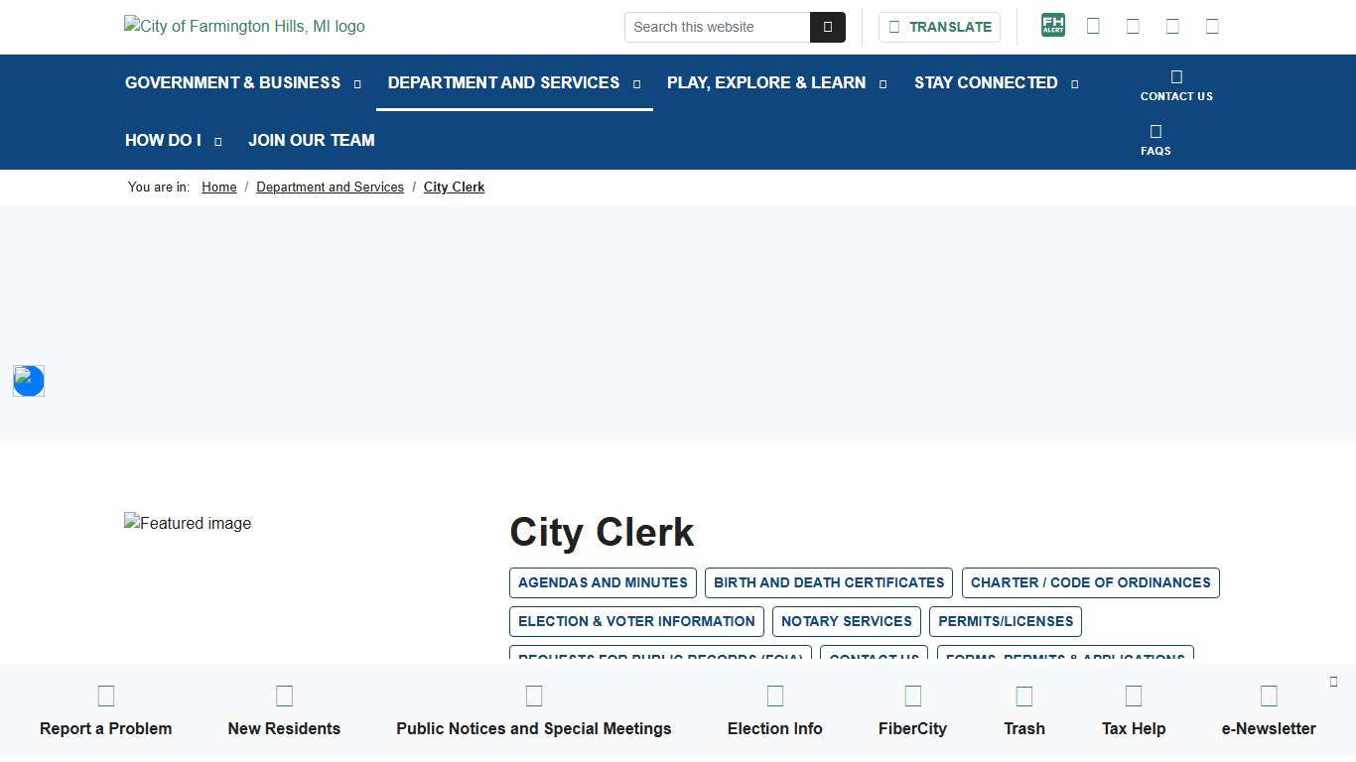
Task: Click the Tax Help icon
Action: tap(1133, 695)
